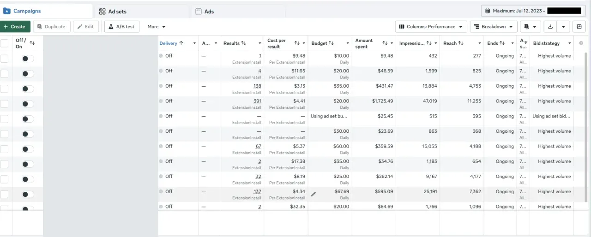Click the Reach column sort arrows
591x237 pixels.
point(461,43)
